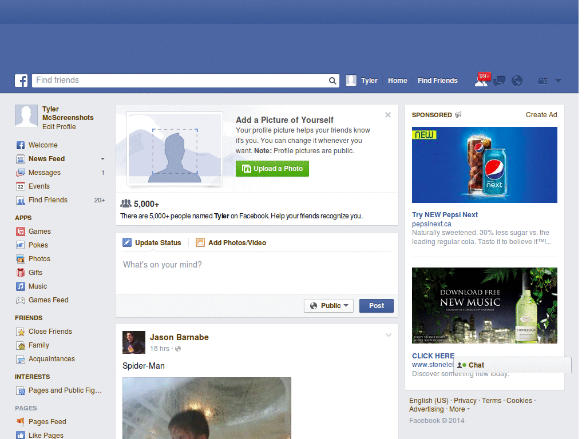
Task: Open Chat bar tab
Action: [x=512, y=365]
